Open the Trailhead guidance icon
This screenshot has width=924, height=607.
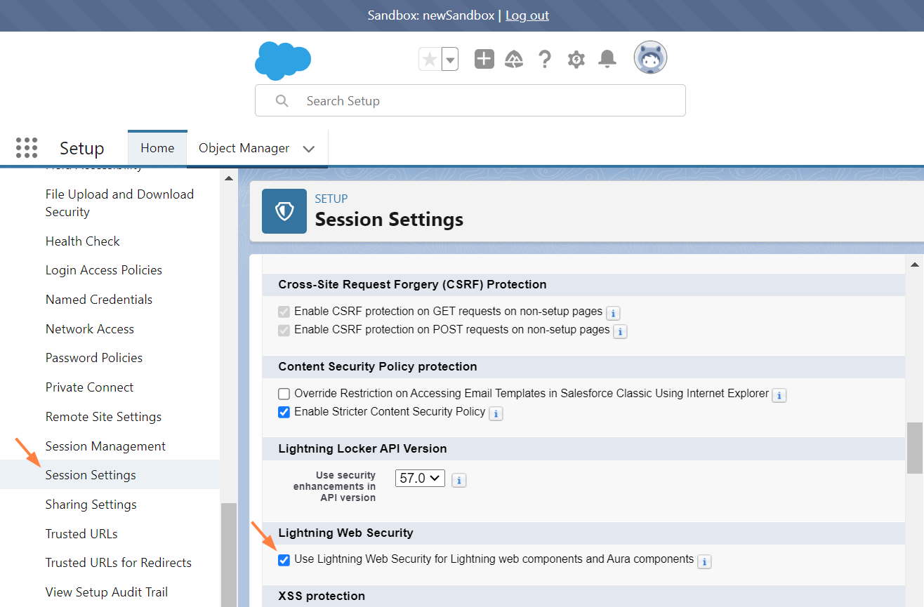(x=514, y=60)
